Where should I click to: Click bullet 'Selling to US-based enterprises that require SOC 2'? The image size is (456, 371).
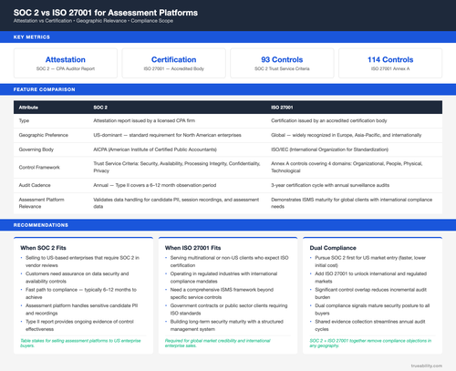[x=82, y=262]
